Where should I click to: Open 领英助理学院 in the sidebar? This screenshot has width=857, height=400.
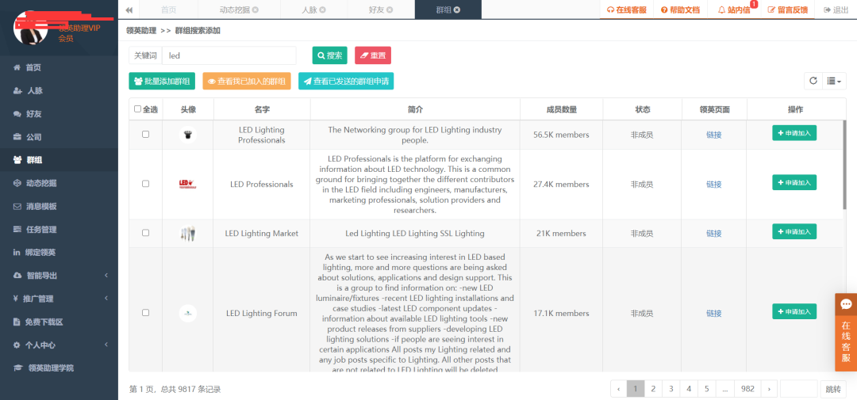[59, 368]
